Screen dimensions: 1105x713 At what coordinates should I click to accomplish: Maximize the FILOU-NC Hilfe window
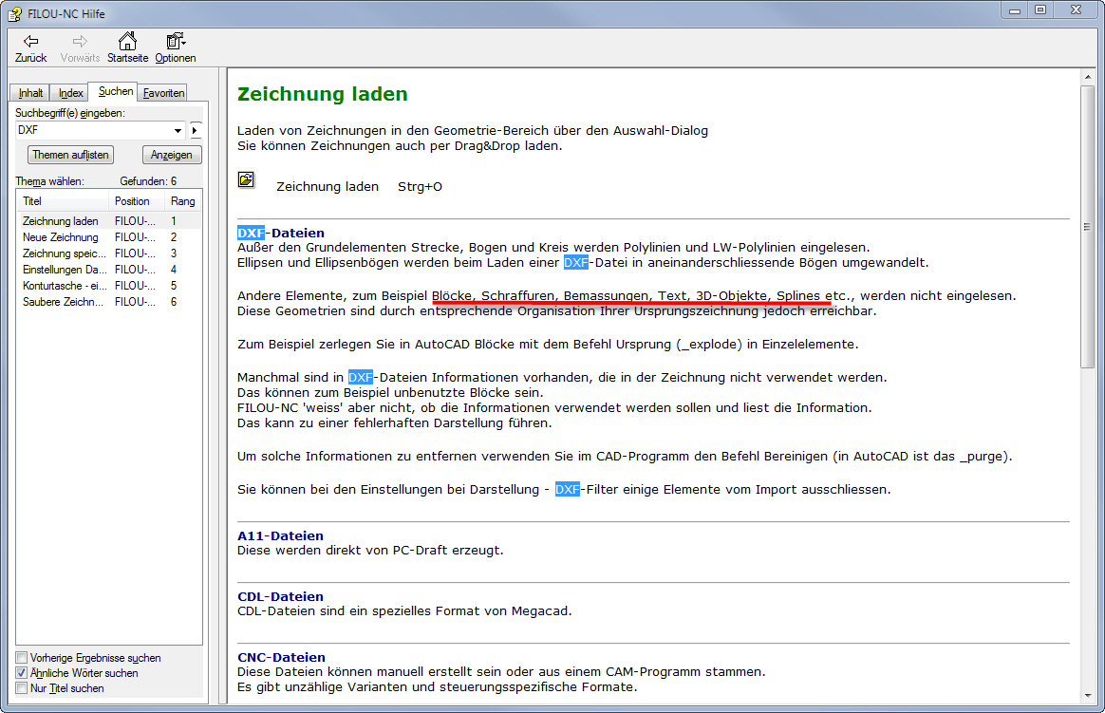(x=1040, y=10)
